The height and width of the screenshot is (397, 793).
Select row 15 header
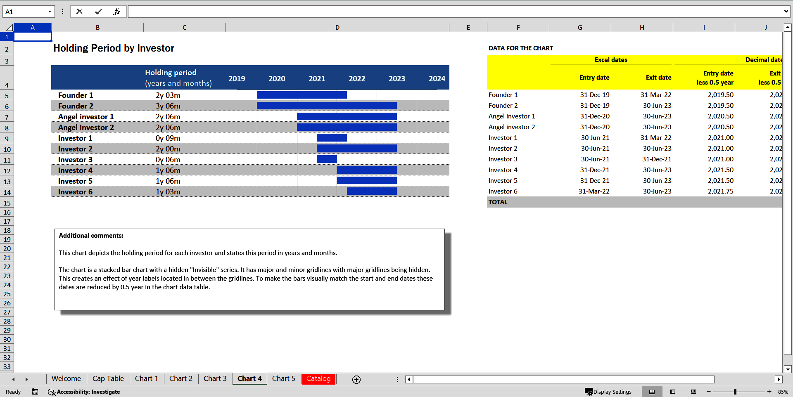[x=7, y=203]
